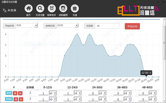
Task: Click the 加 button in the 10:00 row
Action: (21, 99)
